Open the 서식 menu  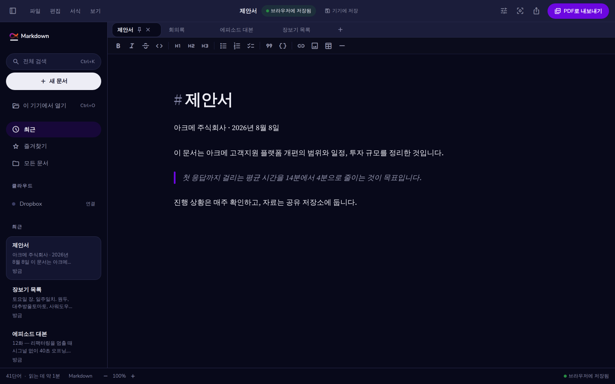point(75,11)
